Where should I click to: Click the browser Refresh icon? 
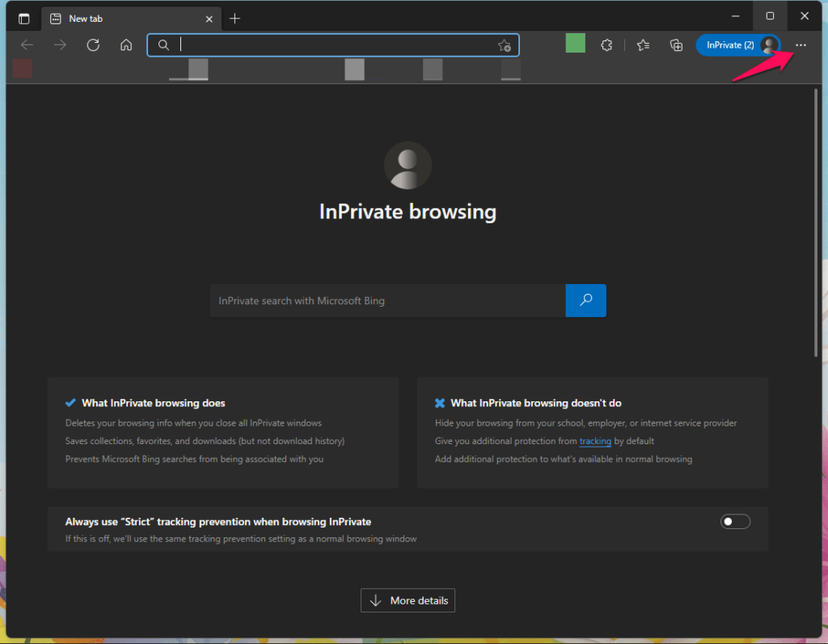point(93,45)
